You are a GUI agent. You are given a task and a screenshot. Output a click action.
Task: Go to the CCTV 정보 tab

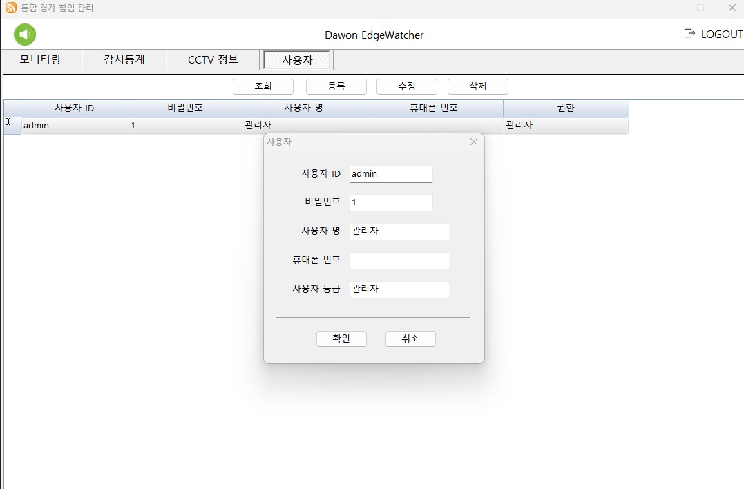pos(213,60)
